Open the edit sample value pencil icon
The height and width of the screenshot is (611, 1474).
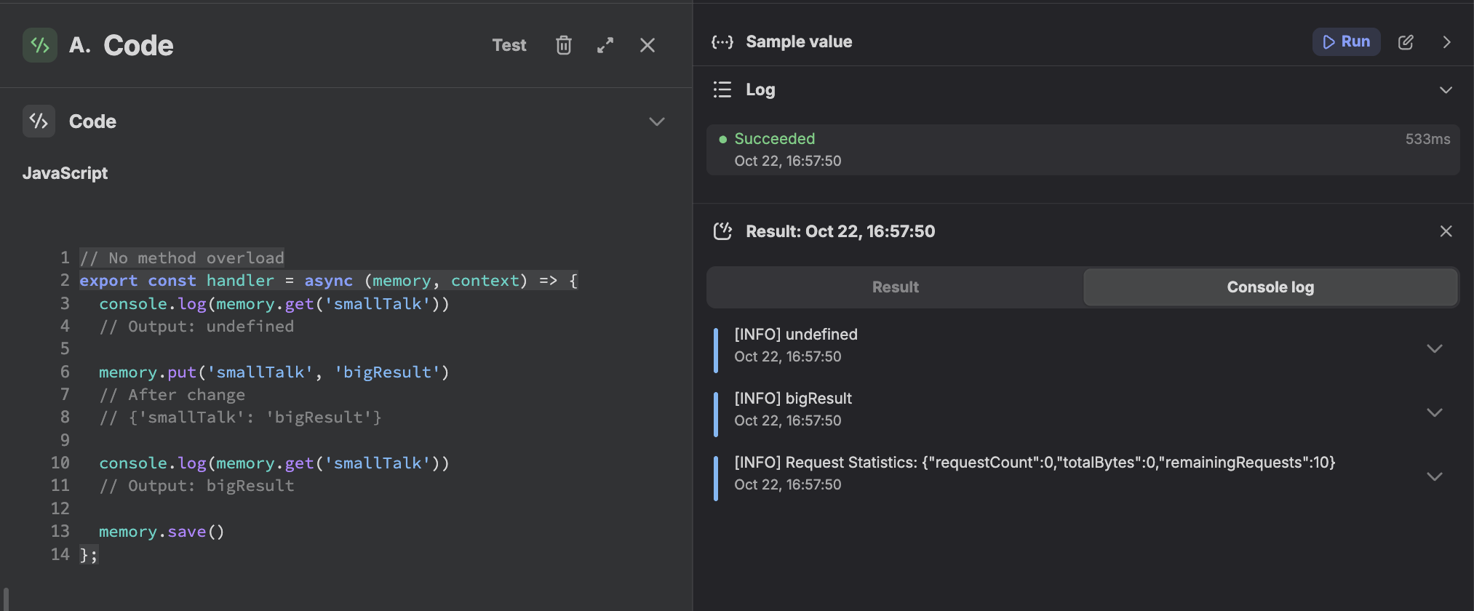point(1406,42)
